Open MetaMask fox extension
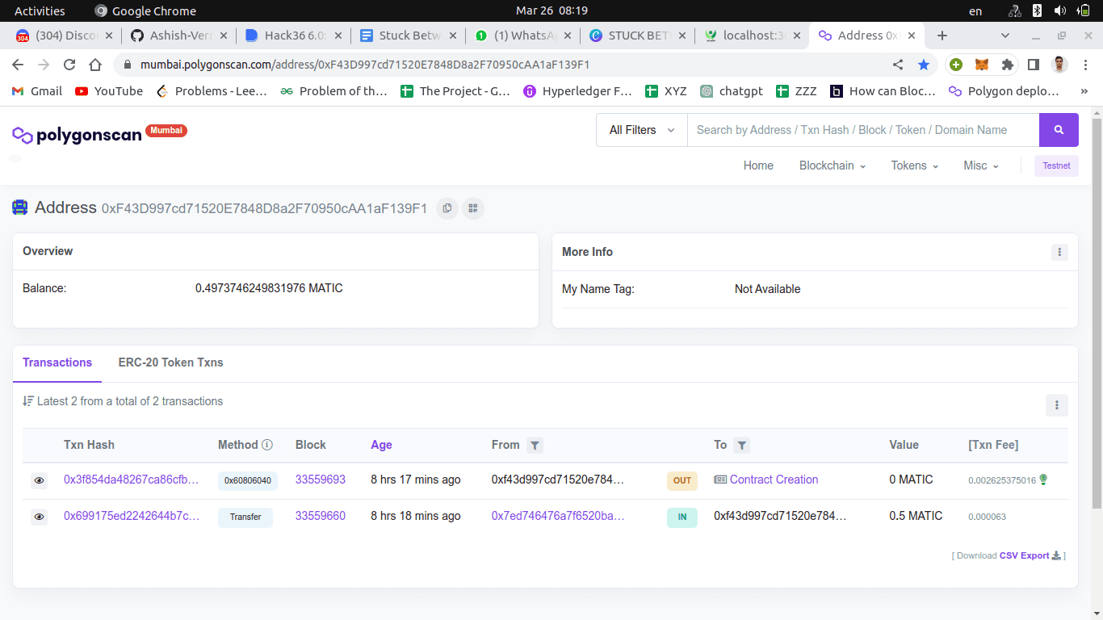This screenshot has height=620, width=1103. (982, 65)
